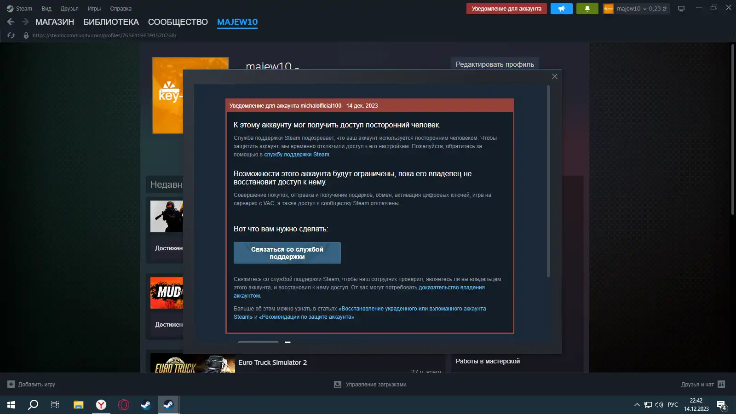Open the Игры menu
The width and height of the screenshot is (736, 414).
pyautogui.click(x=94, y=9)
